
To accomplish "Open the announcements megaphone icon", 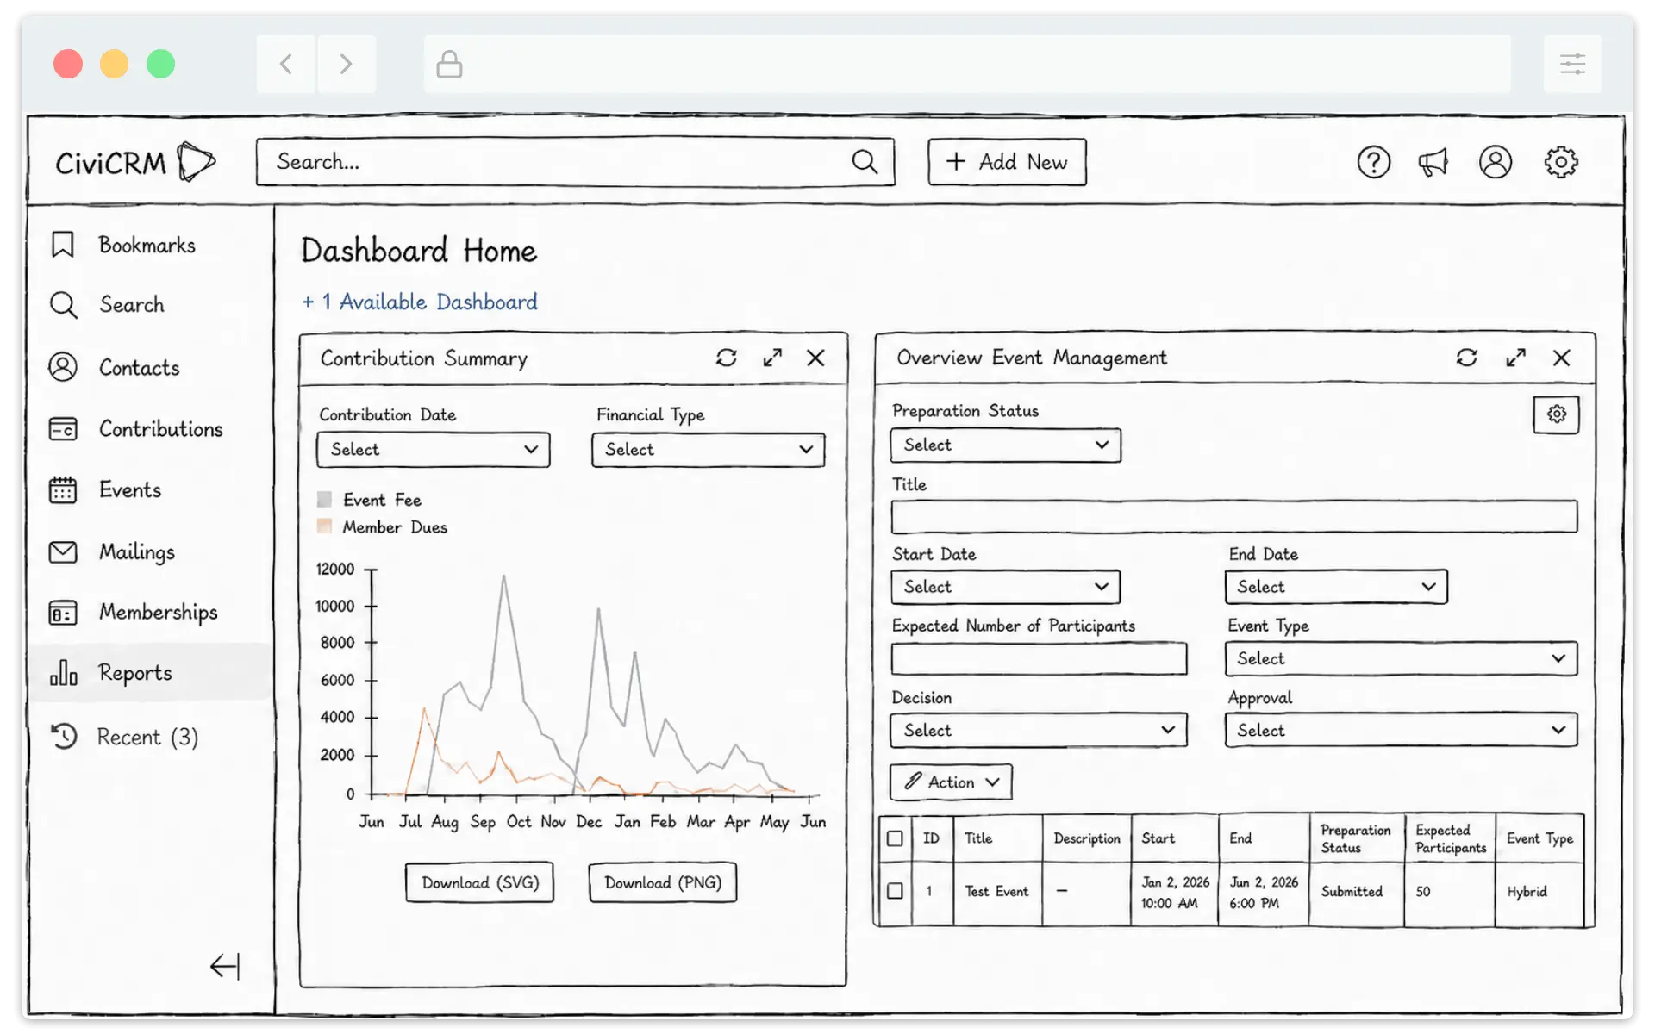I will 1433,162.
